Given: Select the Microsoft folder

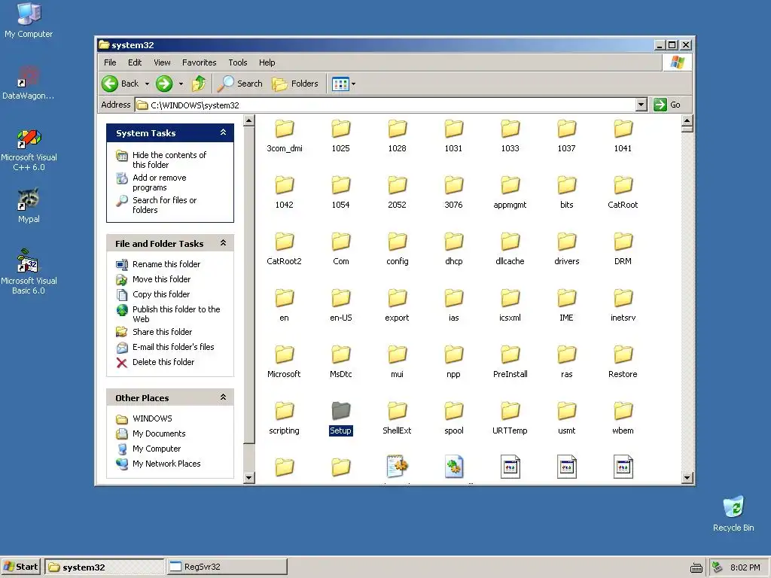Looking at the screenshot, I should 284,362.
